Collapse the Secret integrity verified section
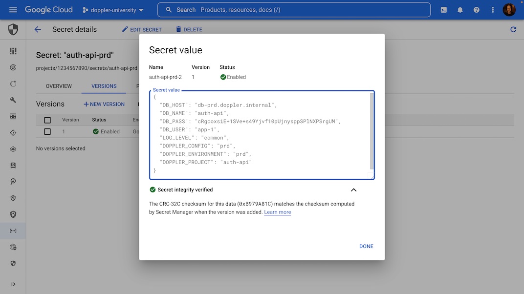524x294 pixels. tap(353, 190)
